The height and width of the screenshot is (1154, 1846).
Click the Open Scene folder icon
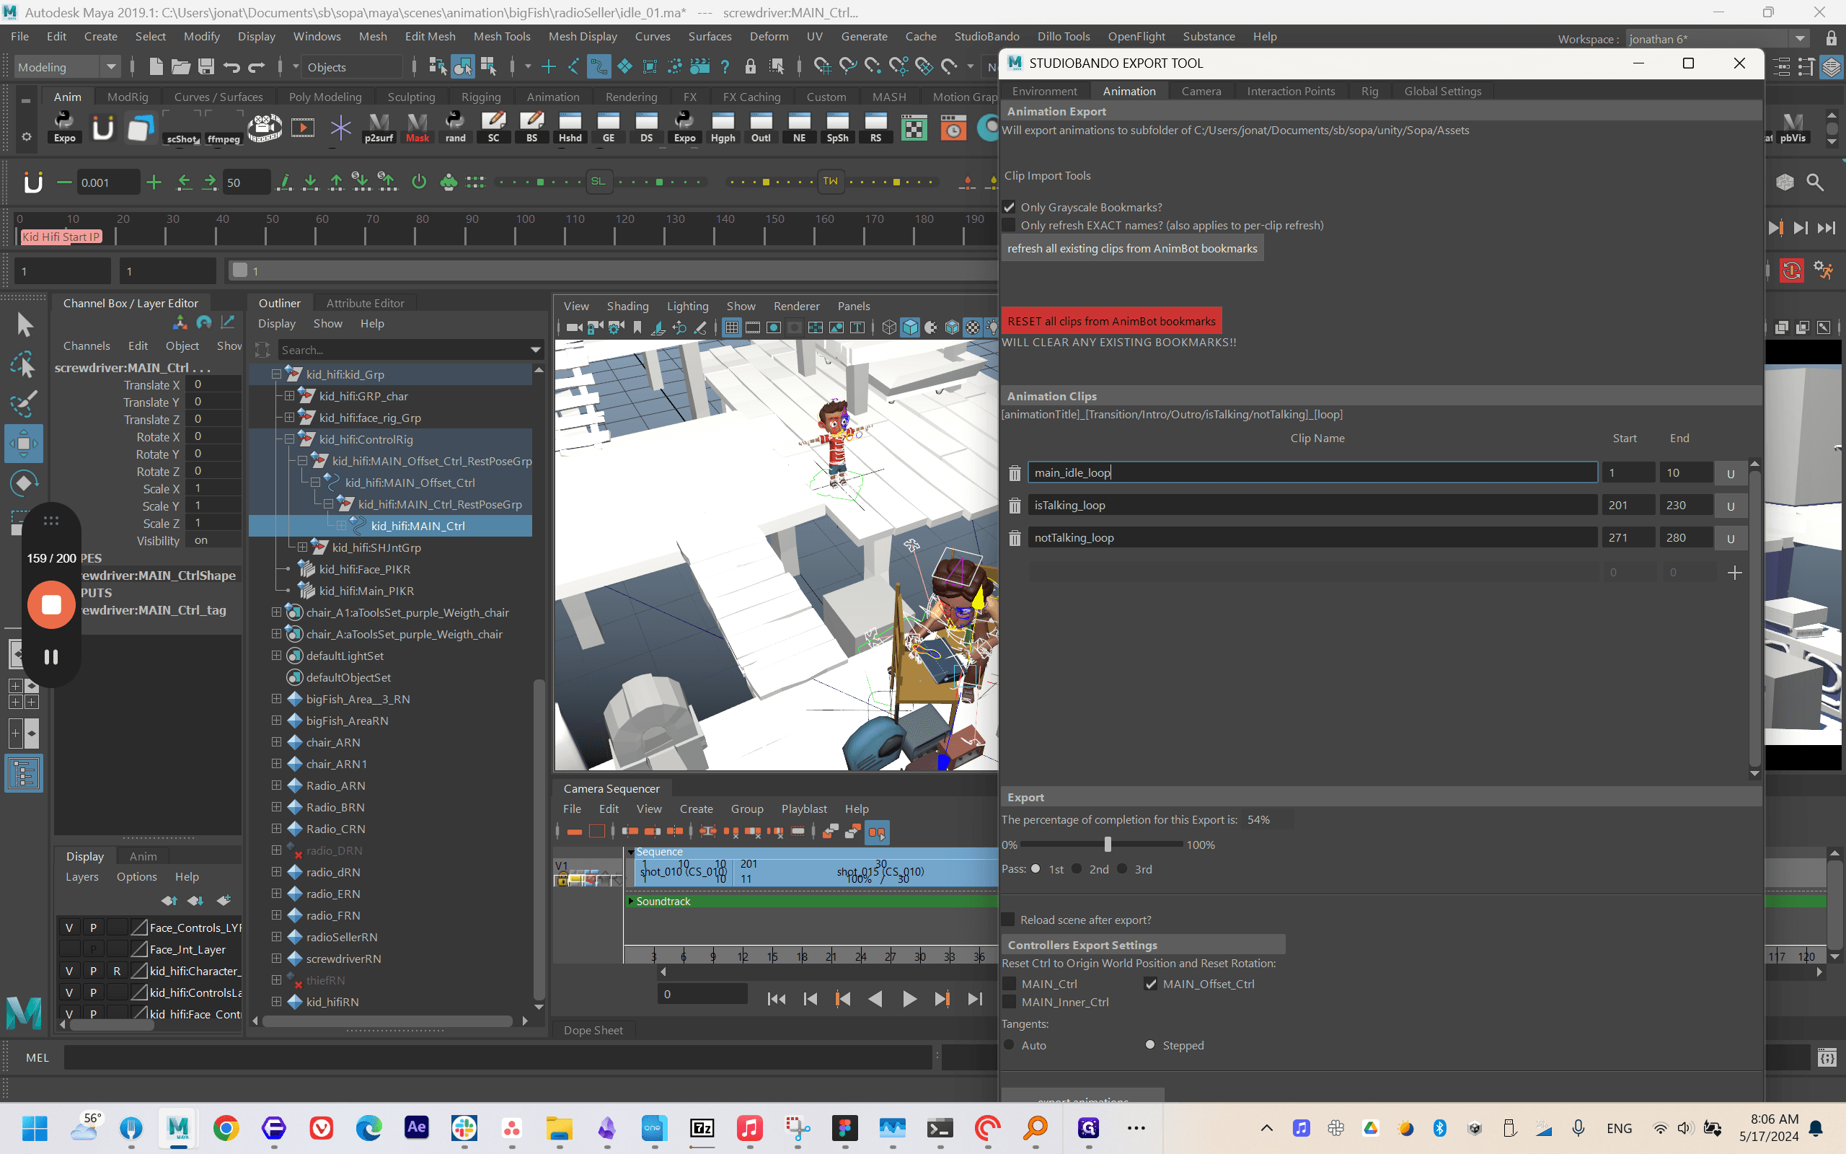pyautogui.click(x=181, y=67)
